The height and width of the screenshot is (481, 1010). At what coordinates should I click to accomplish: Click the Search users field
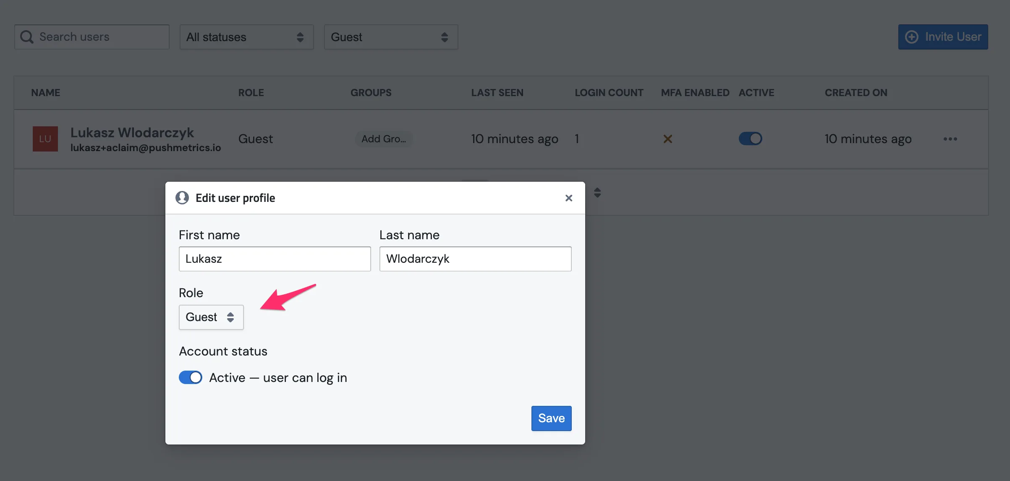tap(92, 37)
